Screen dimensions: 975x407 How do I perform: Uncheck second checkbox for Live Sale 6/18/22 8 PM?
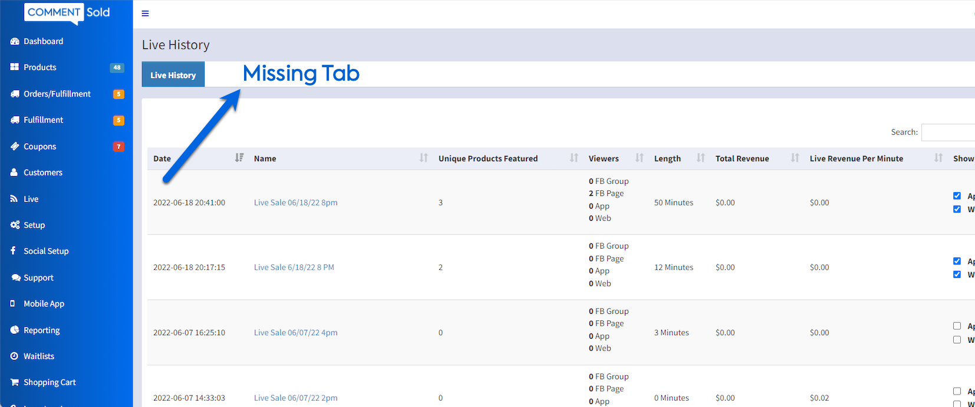[x=957, y=274]
